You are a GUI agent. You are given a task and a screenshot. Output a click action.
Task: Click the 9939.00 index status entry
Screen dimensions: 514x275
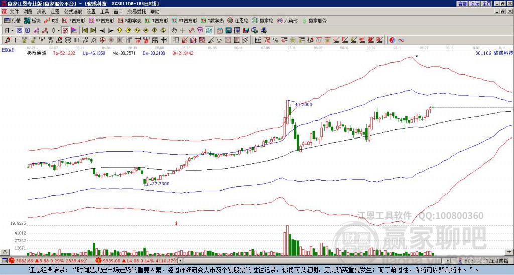click(136, 261)
